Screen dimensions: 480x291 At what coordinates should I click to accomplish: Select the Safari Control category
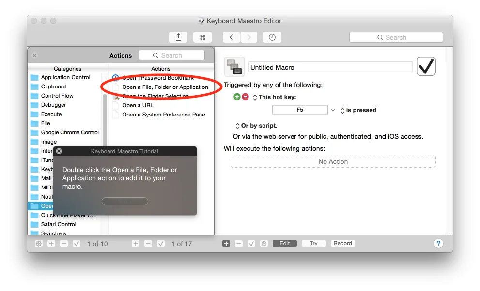point(59,224)
